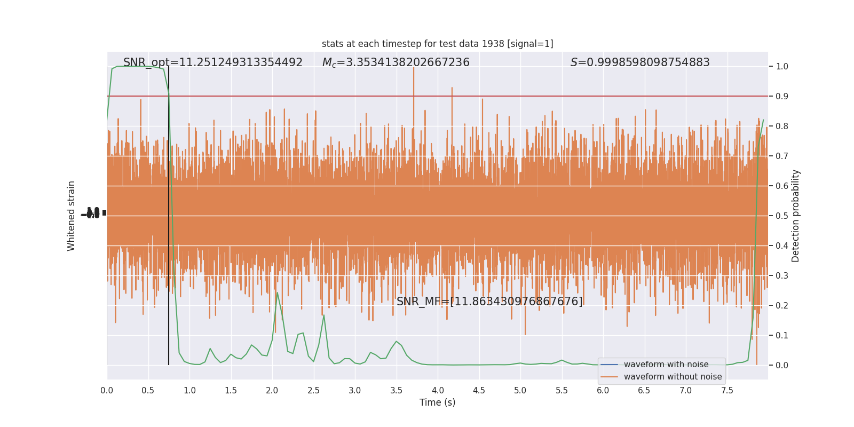Select the S=0.9998598098754883 annotation
The height and width of the screenshot is (427, 854).
640,62
